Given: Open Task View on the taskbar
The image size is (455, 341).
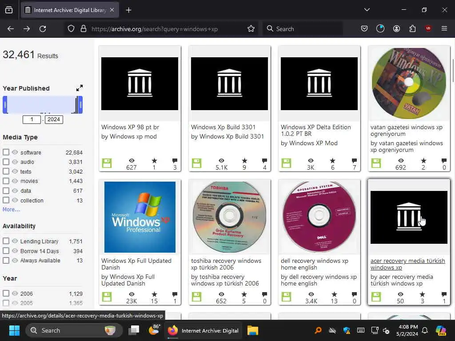Looking at the screenshot, I should click(x=134, y=330).
